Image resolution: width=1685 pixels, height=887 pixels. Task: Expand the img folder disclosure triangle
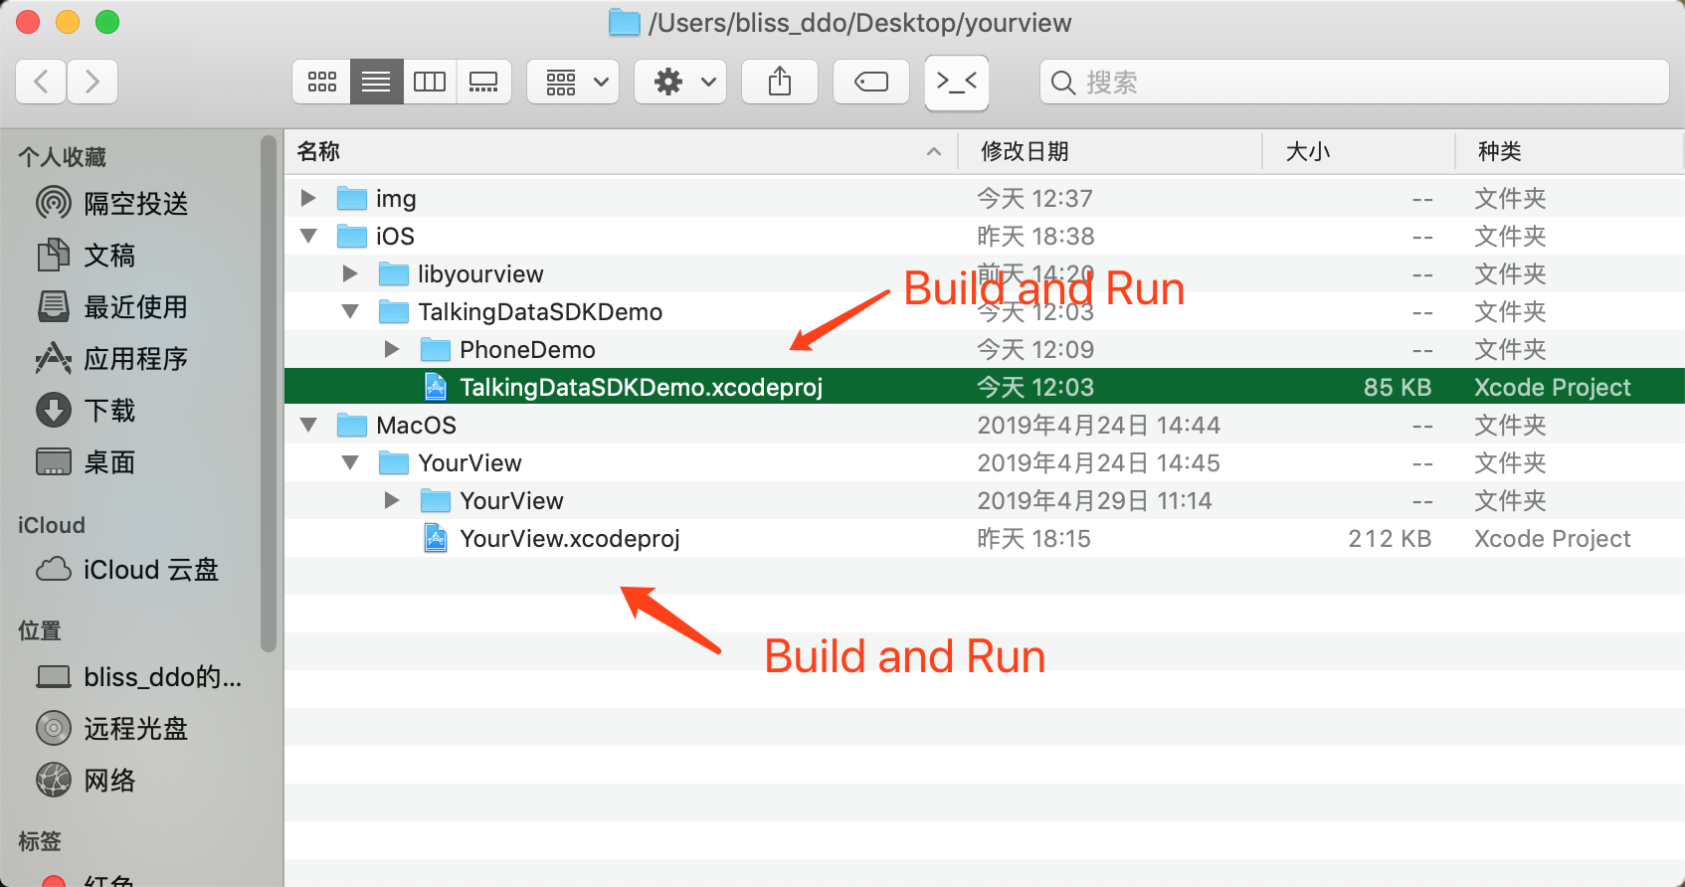tap(308, 198)
